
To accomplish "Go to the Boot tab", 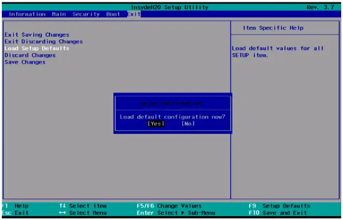I will click(113, 14).
